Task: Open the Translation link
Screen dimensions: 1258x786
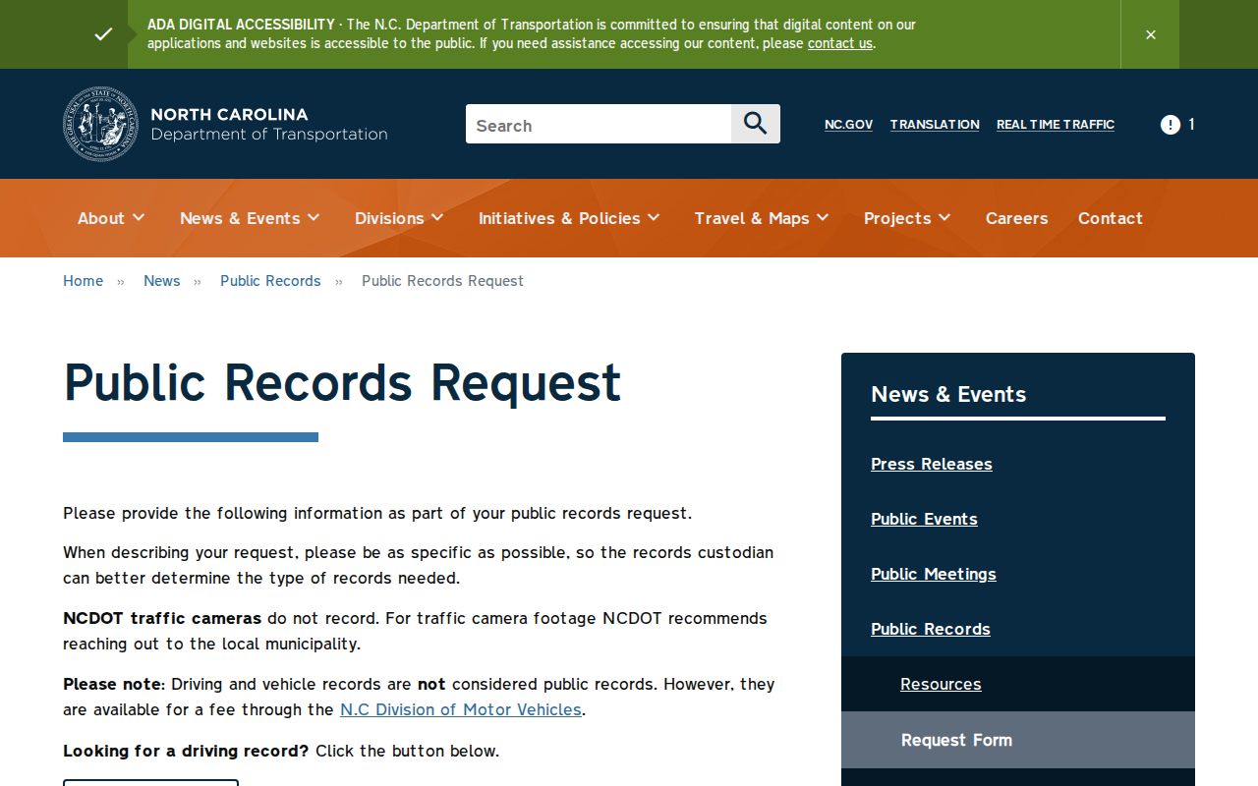Action: click(x=935, y=125)
